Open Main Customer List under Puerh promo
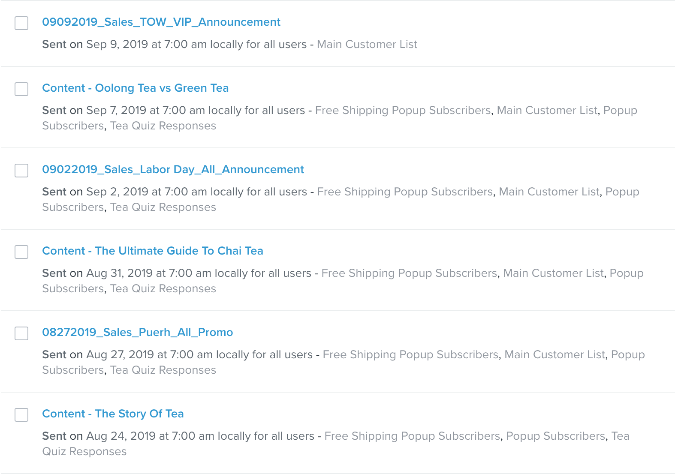Viewport: 675px width, 474px height. point(554,355)
